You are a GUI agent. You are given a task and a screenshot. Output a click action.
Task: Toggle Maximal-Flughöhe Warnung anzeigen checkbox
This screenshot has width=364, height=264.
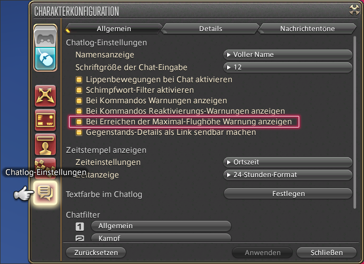[x=79, y=122]
